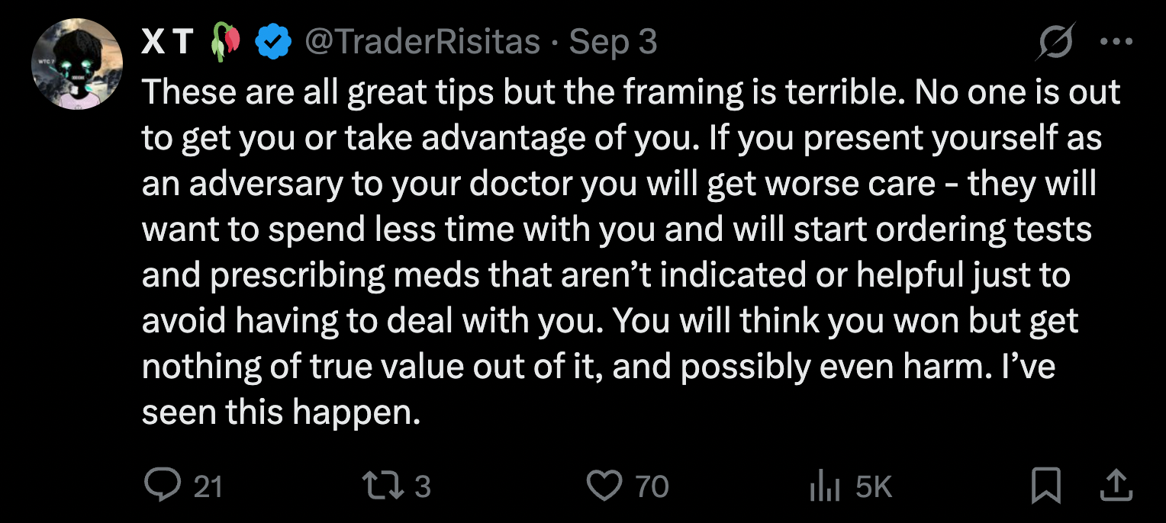
Task: Click the reply count 21
Action: tap(208, 486)
